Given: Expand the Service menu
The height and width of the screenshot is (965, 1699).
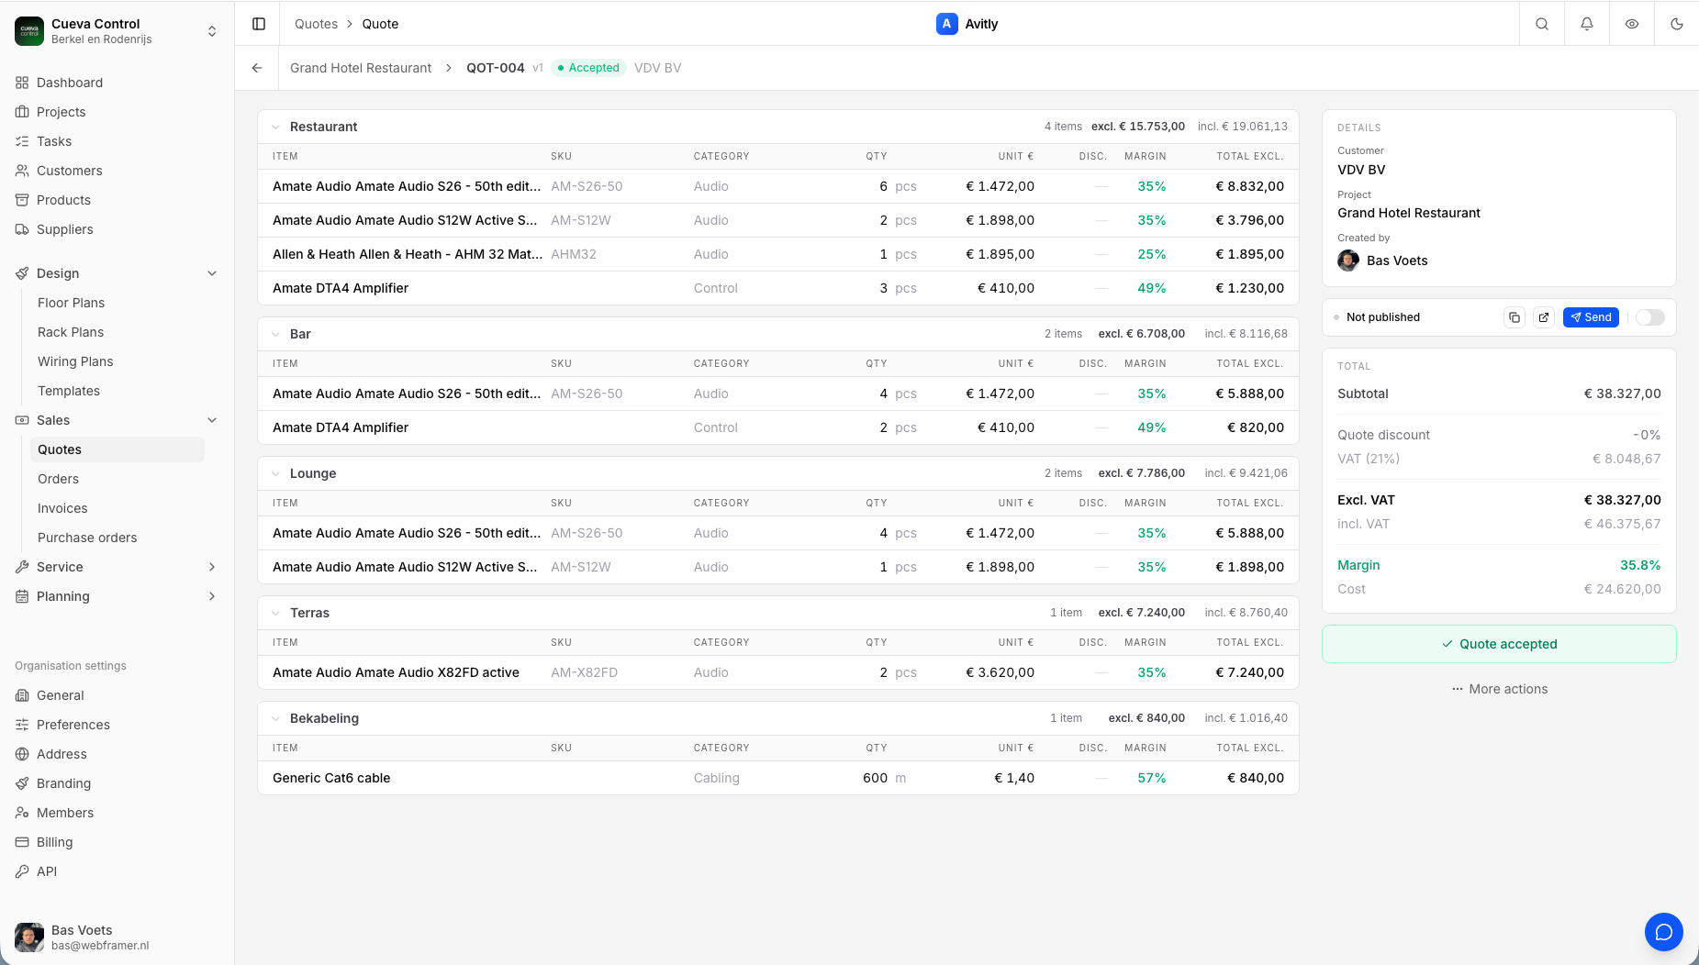Looking at the screenshot, I should point(117,567).
